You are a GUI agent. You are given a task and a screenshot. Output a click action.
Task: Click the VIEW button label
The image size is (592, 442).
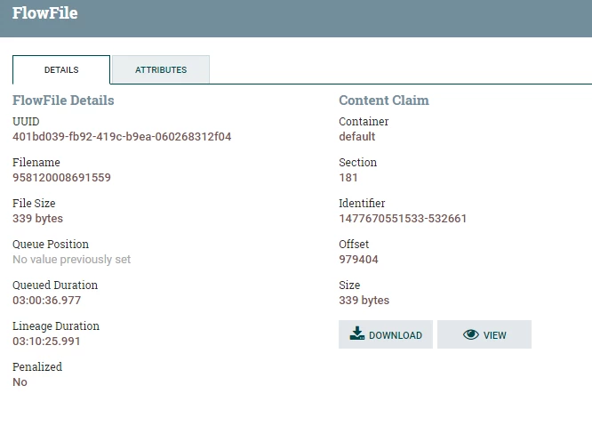coord(494,335)
